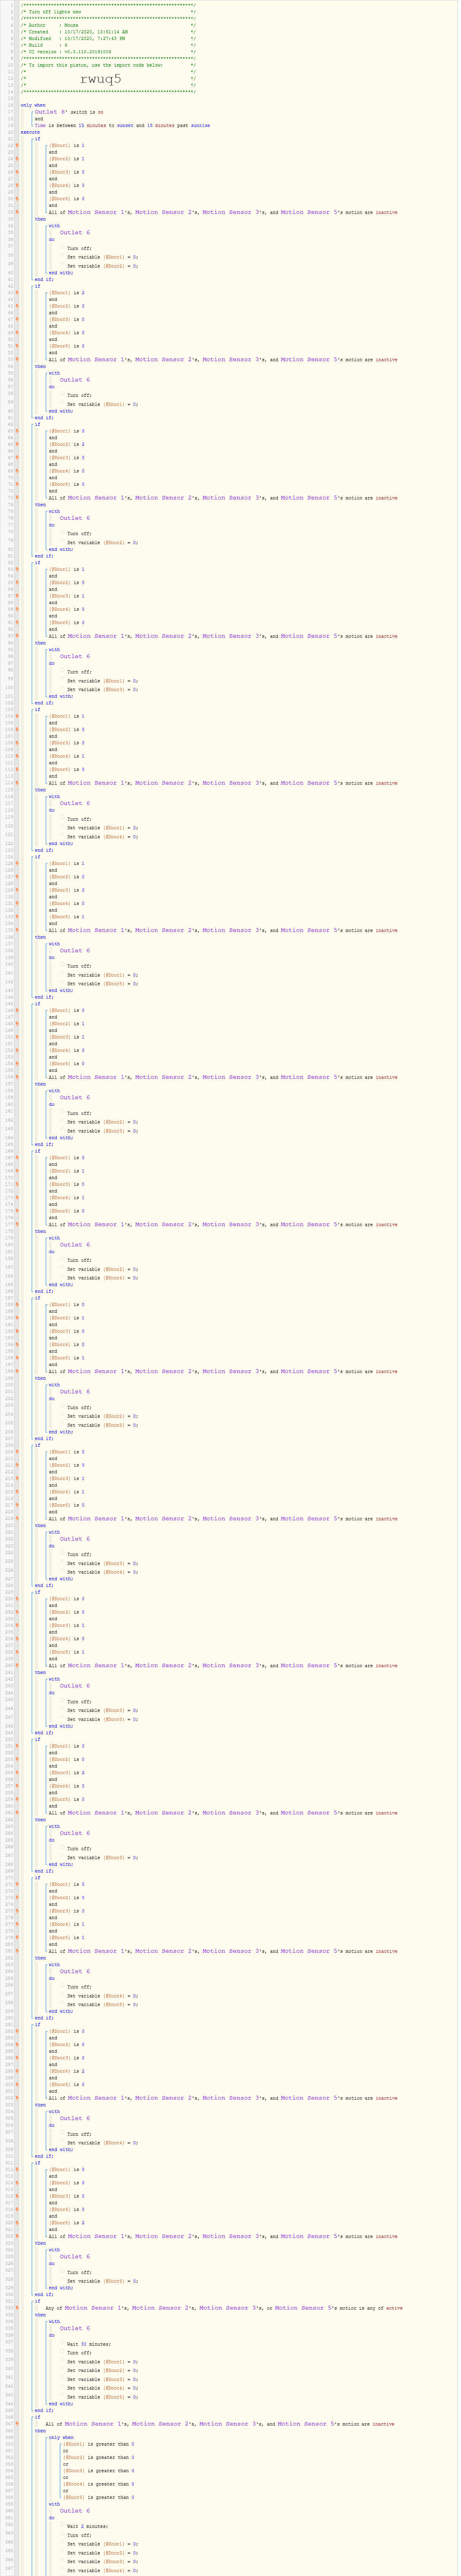Select '{@Door4} is greater than 0' condition
This screenshot has height=2576, width=461.
(99, 2484)
